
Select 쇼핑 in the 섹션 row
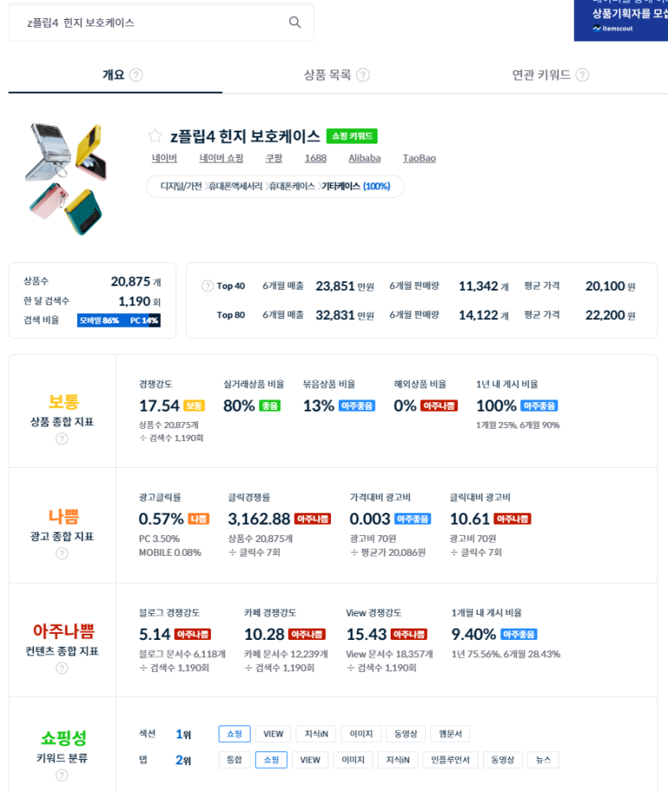click(234, 734)
